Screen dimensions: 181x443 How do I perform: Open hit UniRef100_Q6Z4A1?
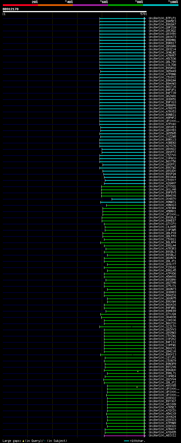pyautogui.click(x=162, y=96)
